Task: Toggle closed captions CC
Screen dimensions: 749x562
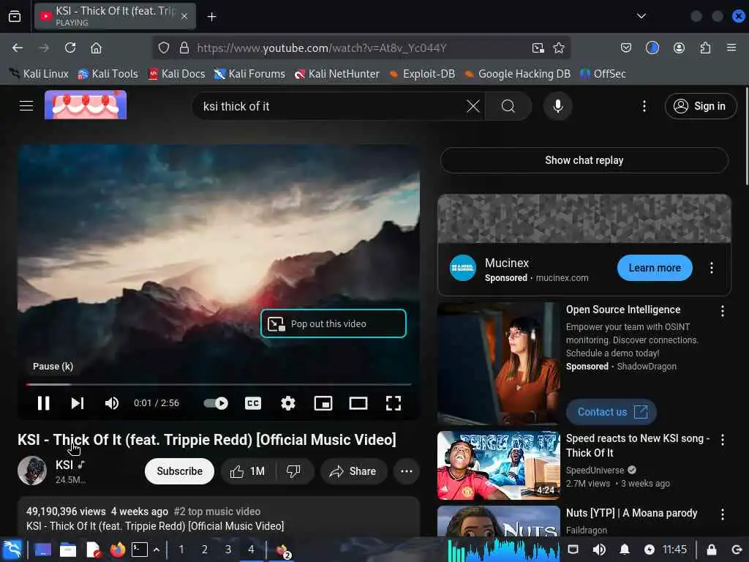Action: coord(252,403)
